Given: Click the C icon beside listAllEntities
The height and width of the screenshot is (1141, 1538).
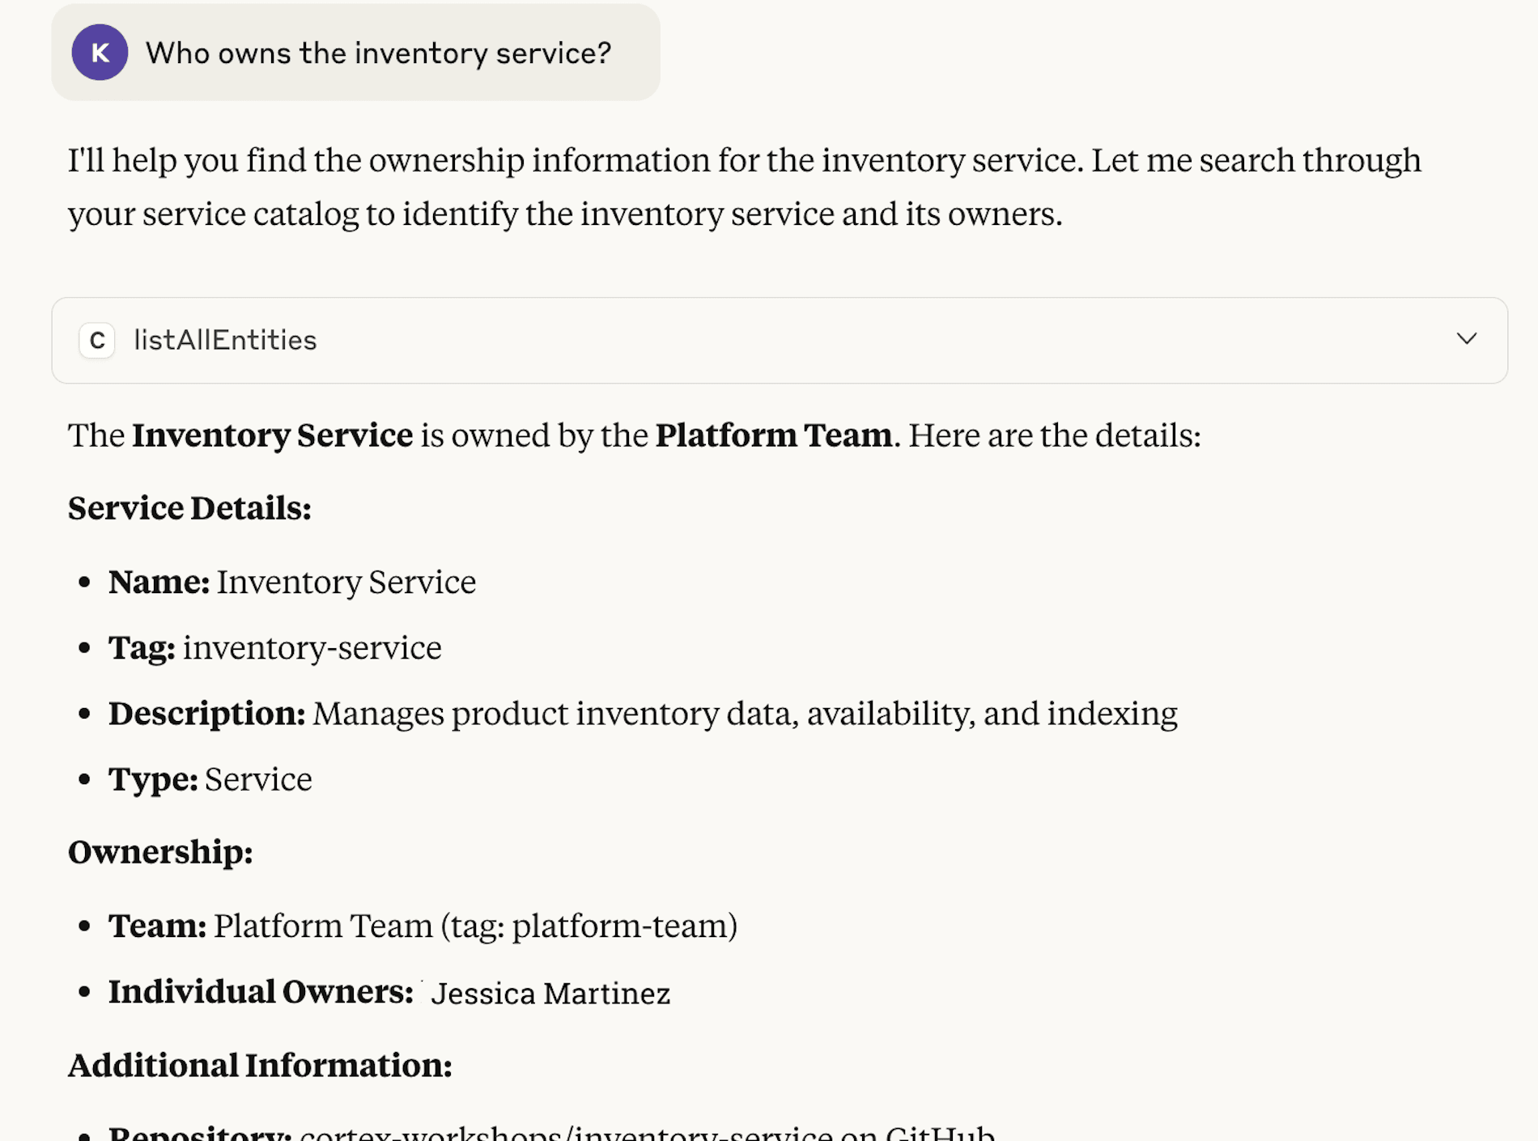Looking at the screenshot, I should [97, 341].
